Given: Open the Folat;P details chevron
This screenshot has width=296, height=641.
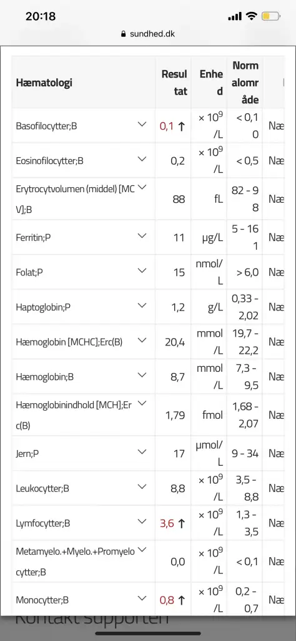Looking at the screenshot, I should tap(142, 270).
